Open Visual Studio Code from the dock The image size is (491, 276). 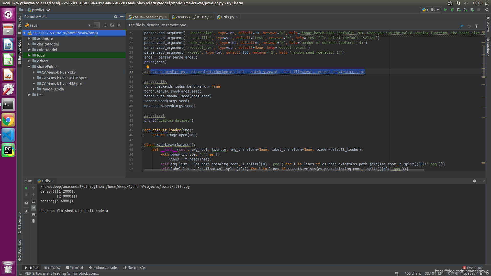click(x=8, y=135)
